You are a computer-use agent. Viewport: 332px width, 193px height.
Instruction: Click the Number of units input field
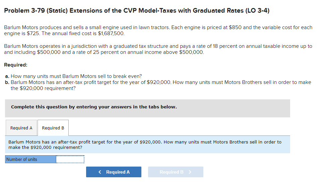pos(70,159)
